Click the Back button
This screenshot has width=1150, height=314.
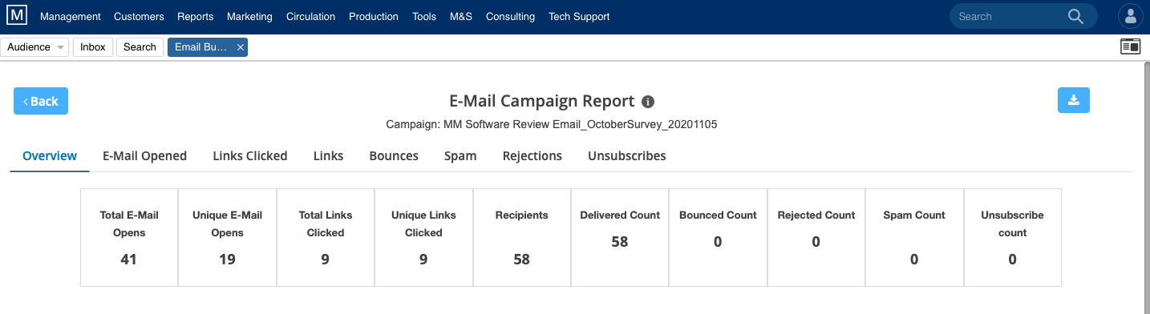point(41,101)
